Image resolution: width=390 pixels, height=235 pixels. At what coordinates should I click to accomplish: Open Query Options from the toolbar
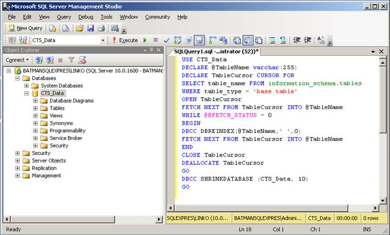click(188, 40)
